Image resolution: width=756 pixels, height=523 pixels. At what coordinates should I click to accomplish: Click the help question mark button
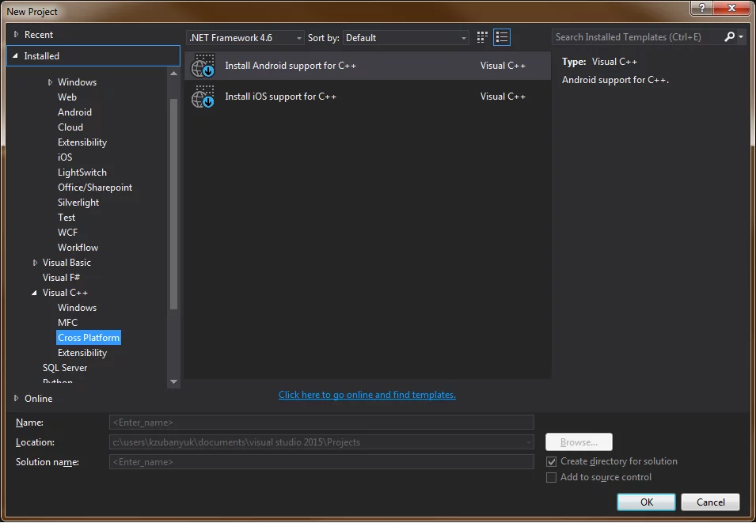click(x=701, y=8)
